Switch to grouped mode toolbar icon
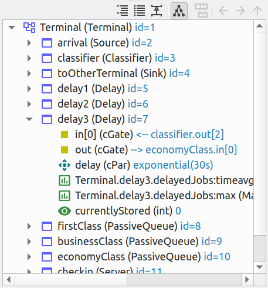This screenshot has width=268, height=288. click(x=123, y=11)
